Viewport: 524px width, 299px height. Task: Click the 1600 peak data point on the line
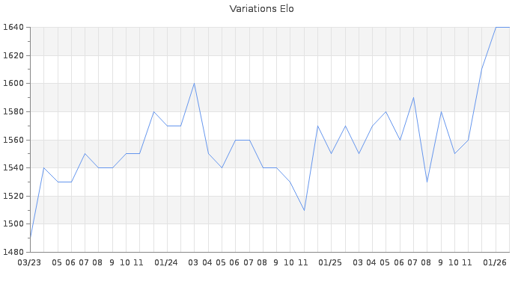[195, 83]
